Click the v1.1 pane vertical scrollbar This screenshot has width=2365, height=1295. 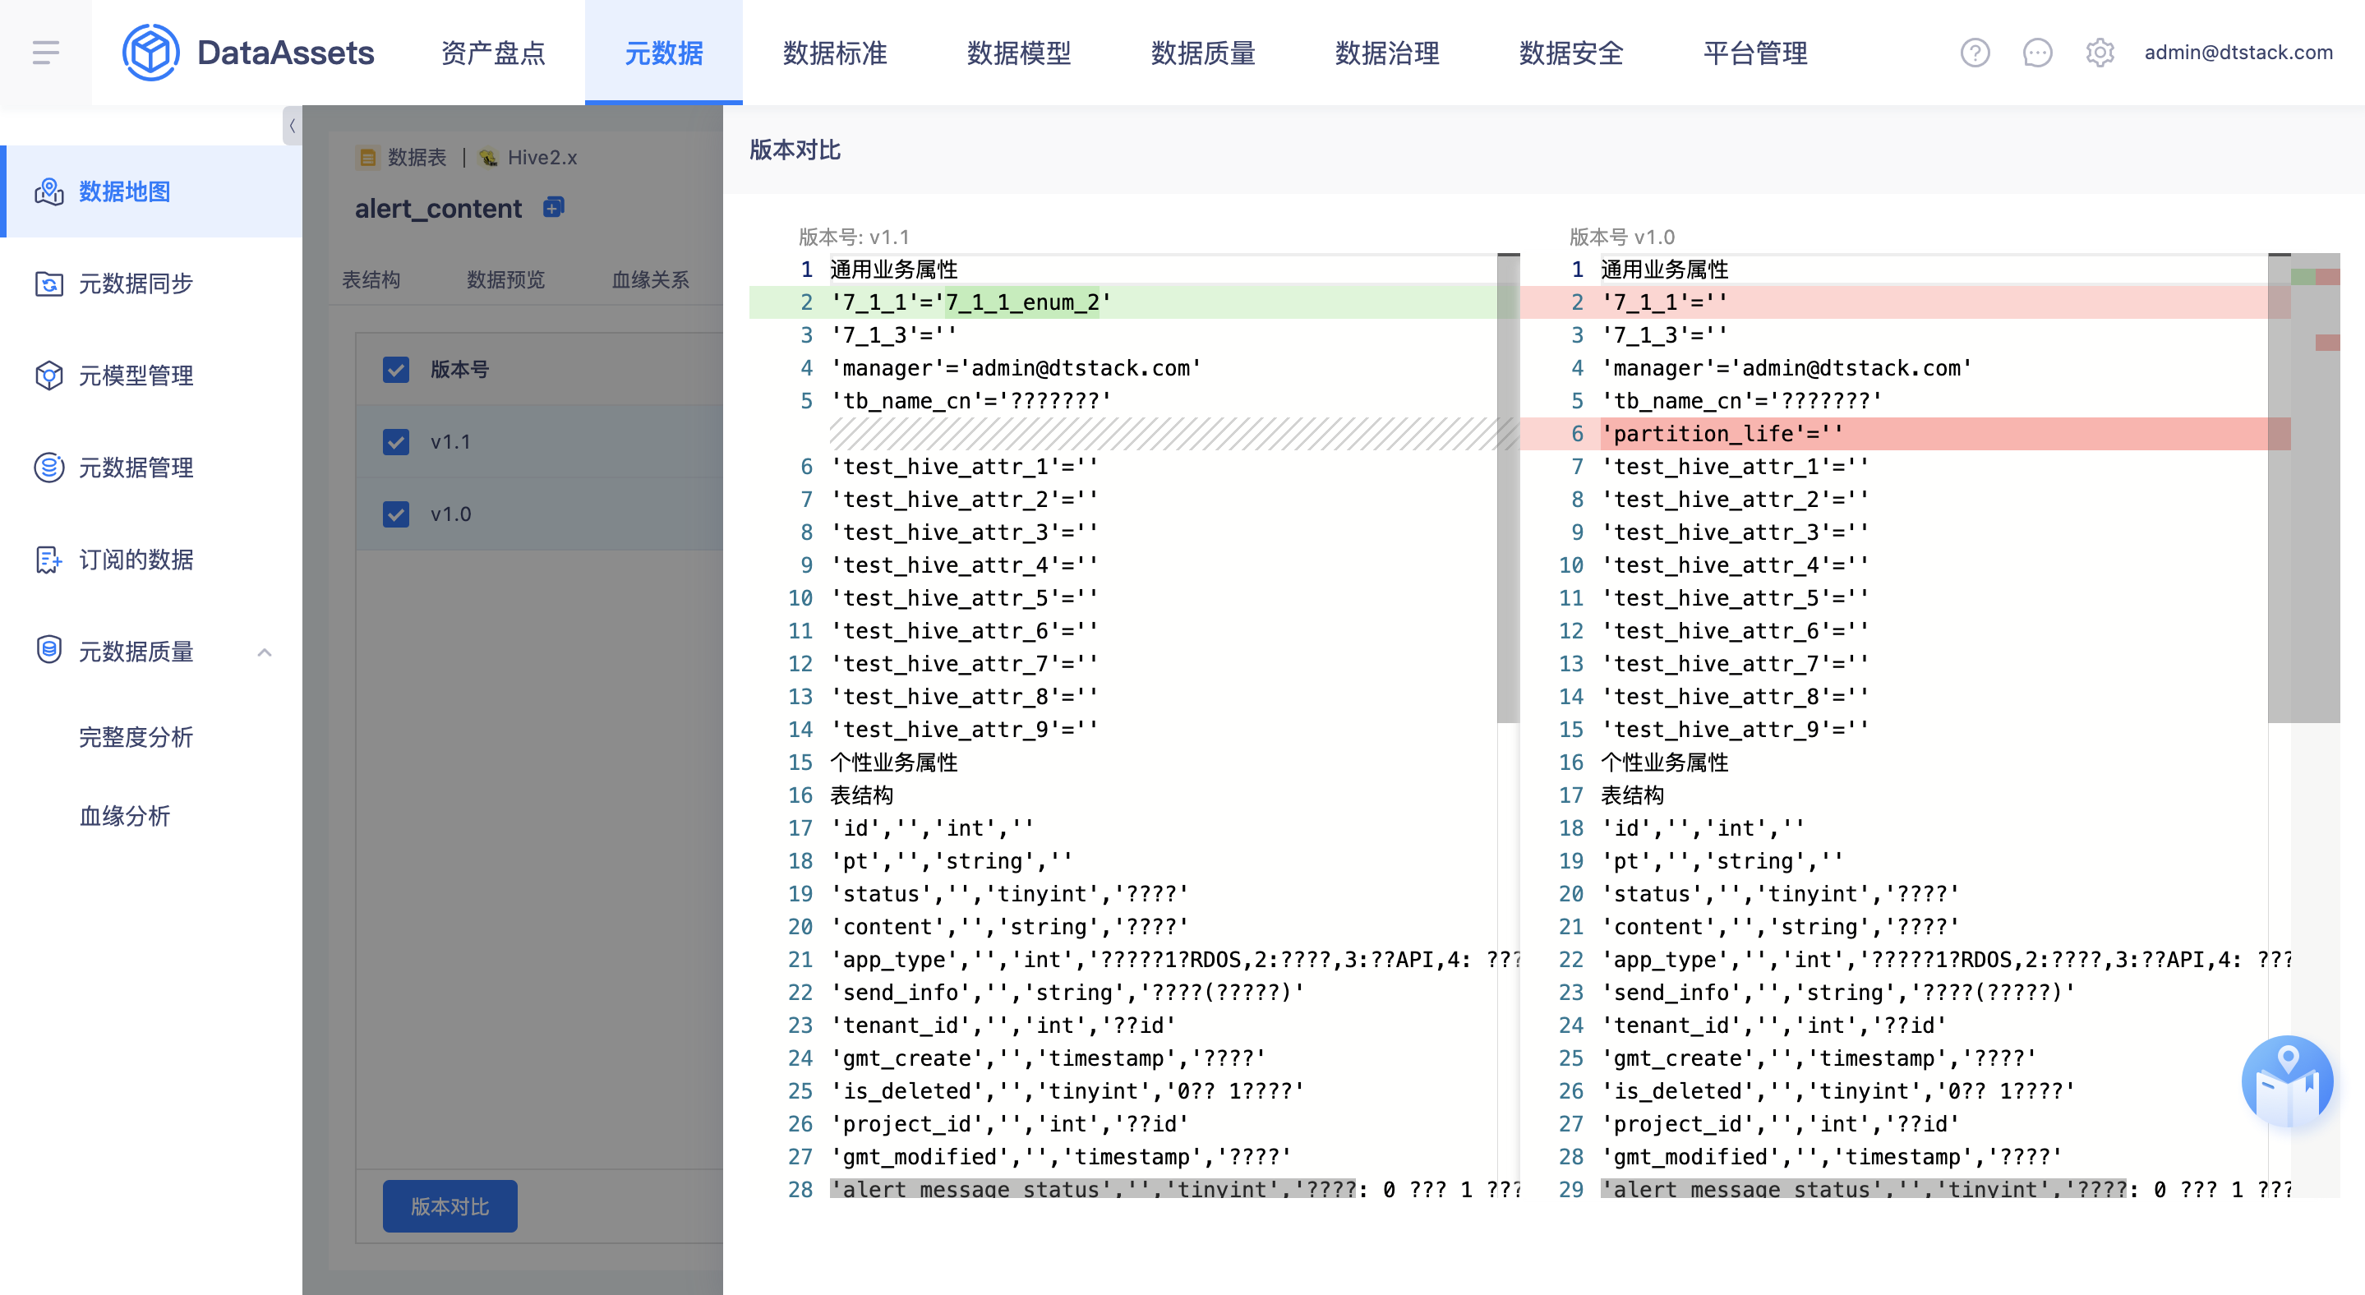(1508, 488)
